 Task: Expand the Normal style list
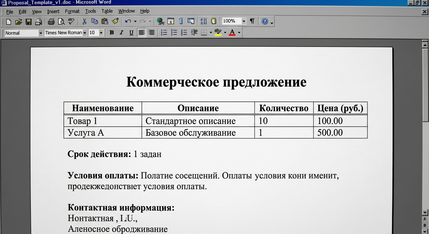[x=41, y=33]
